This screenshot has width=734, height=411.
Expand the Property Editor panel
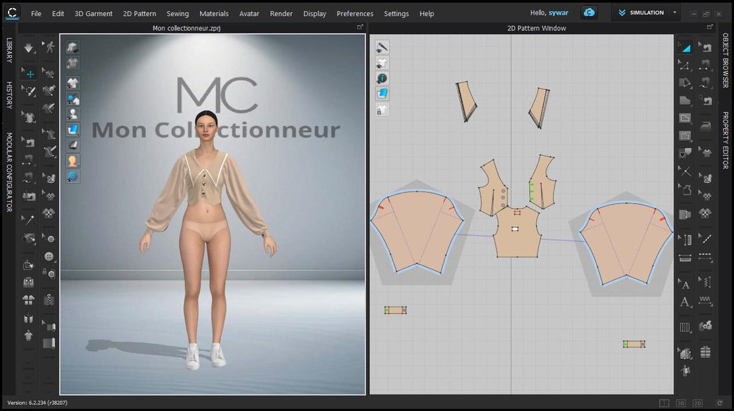tap(725, 140)
